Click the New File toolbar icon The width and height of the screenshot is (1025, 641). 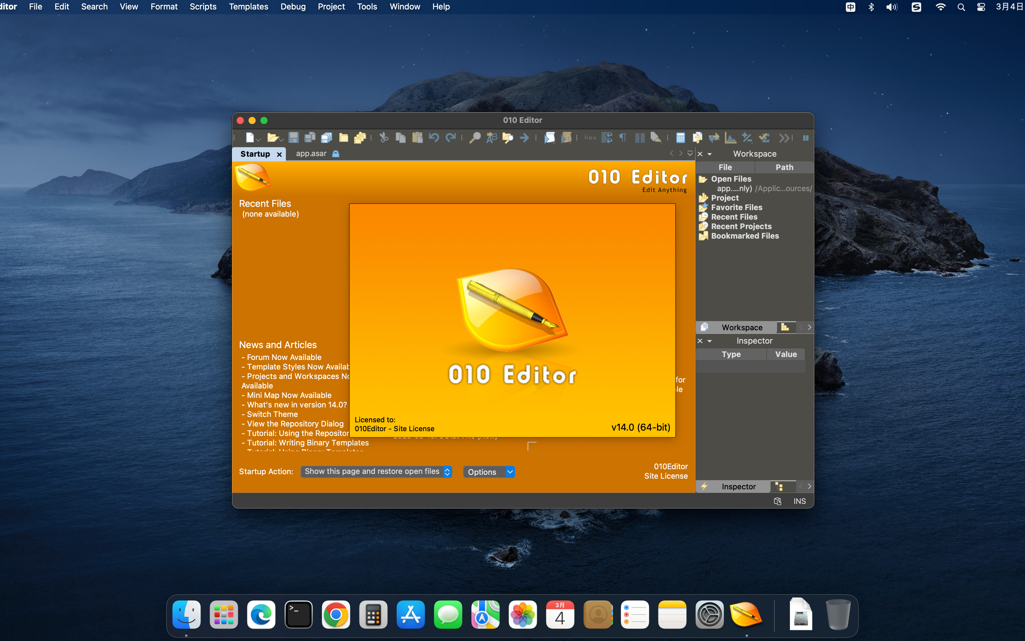(x=250, y=138)
